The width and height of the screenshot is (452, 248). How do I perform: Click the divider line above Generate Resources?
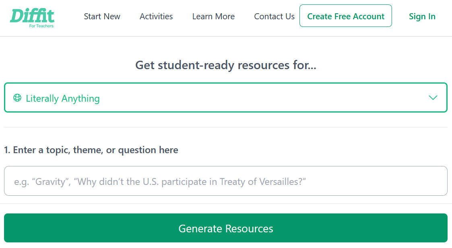coord(225,203)
